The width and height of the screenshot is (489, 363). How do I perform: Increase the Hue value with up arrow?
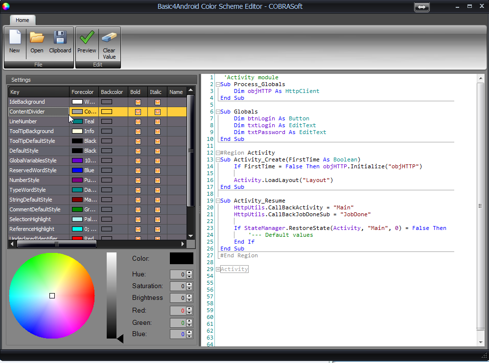coord(189,272)
